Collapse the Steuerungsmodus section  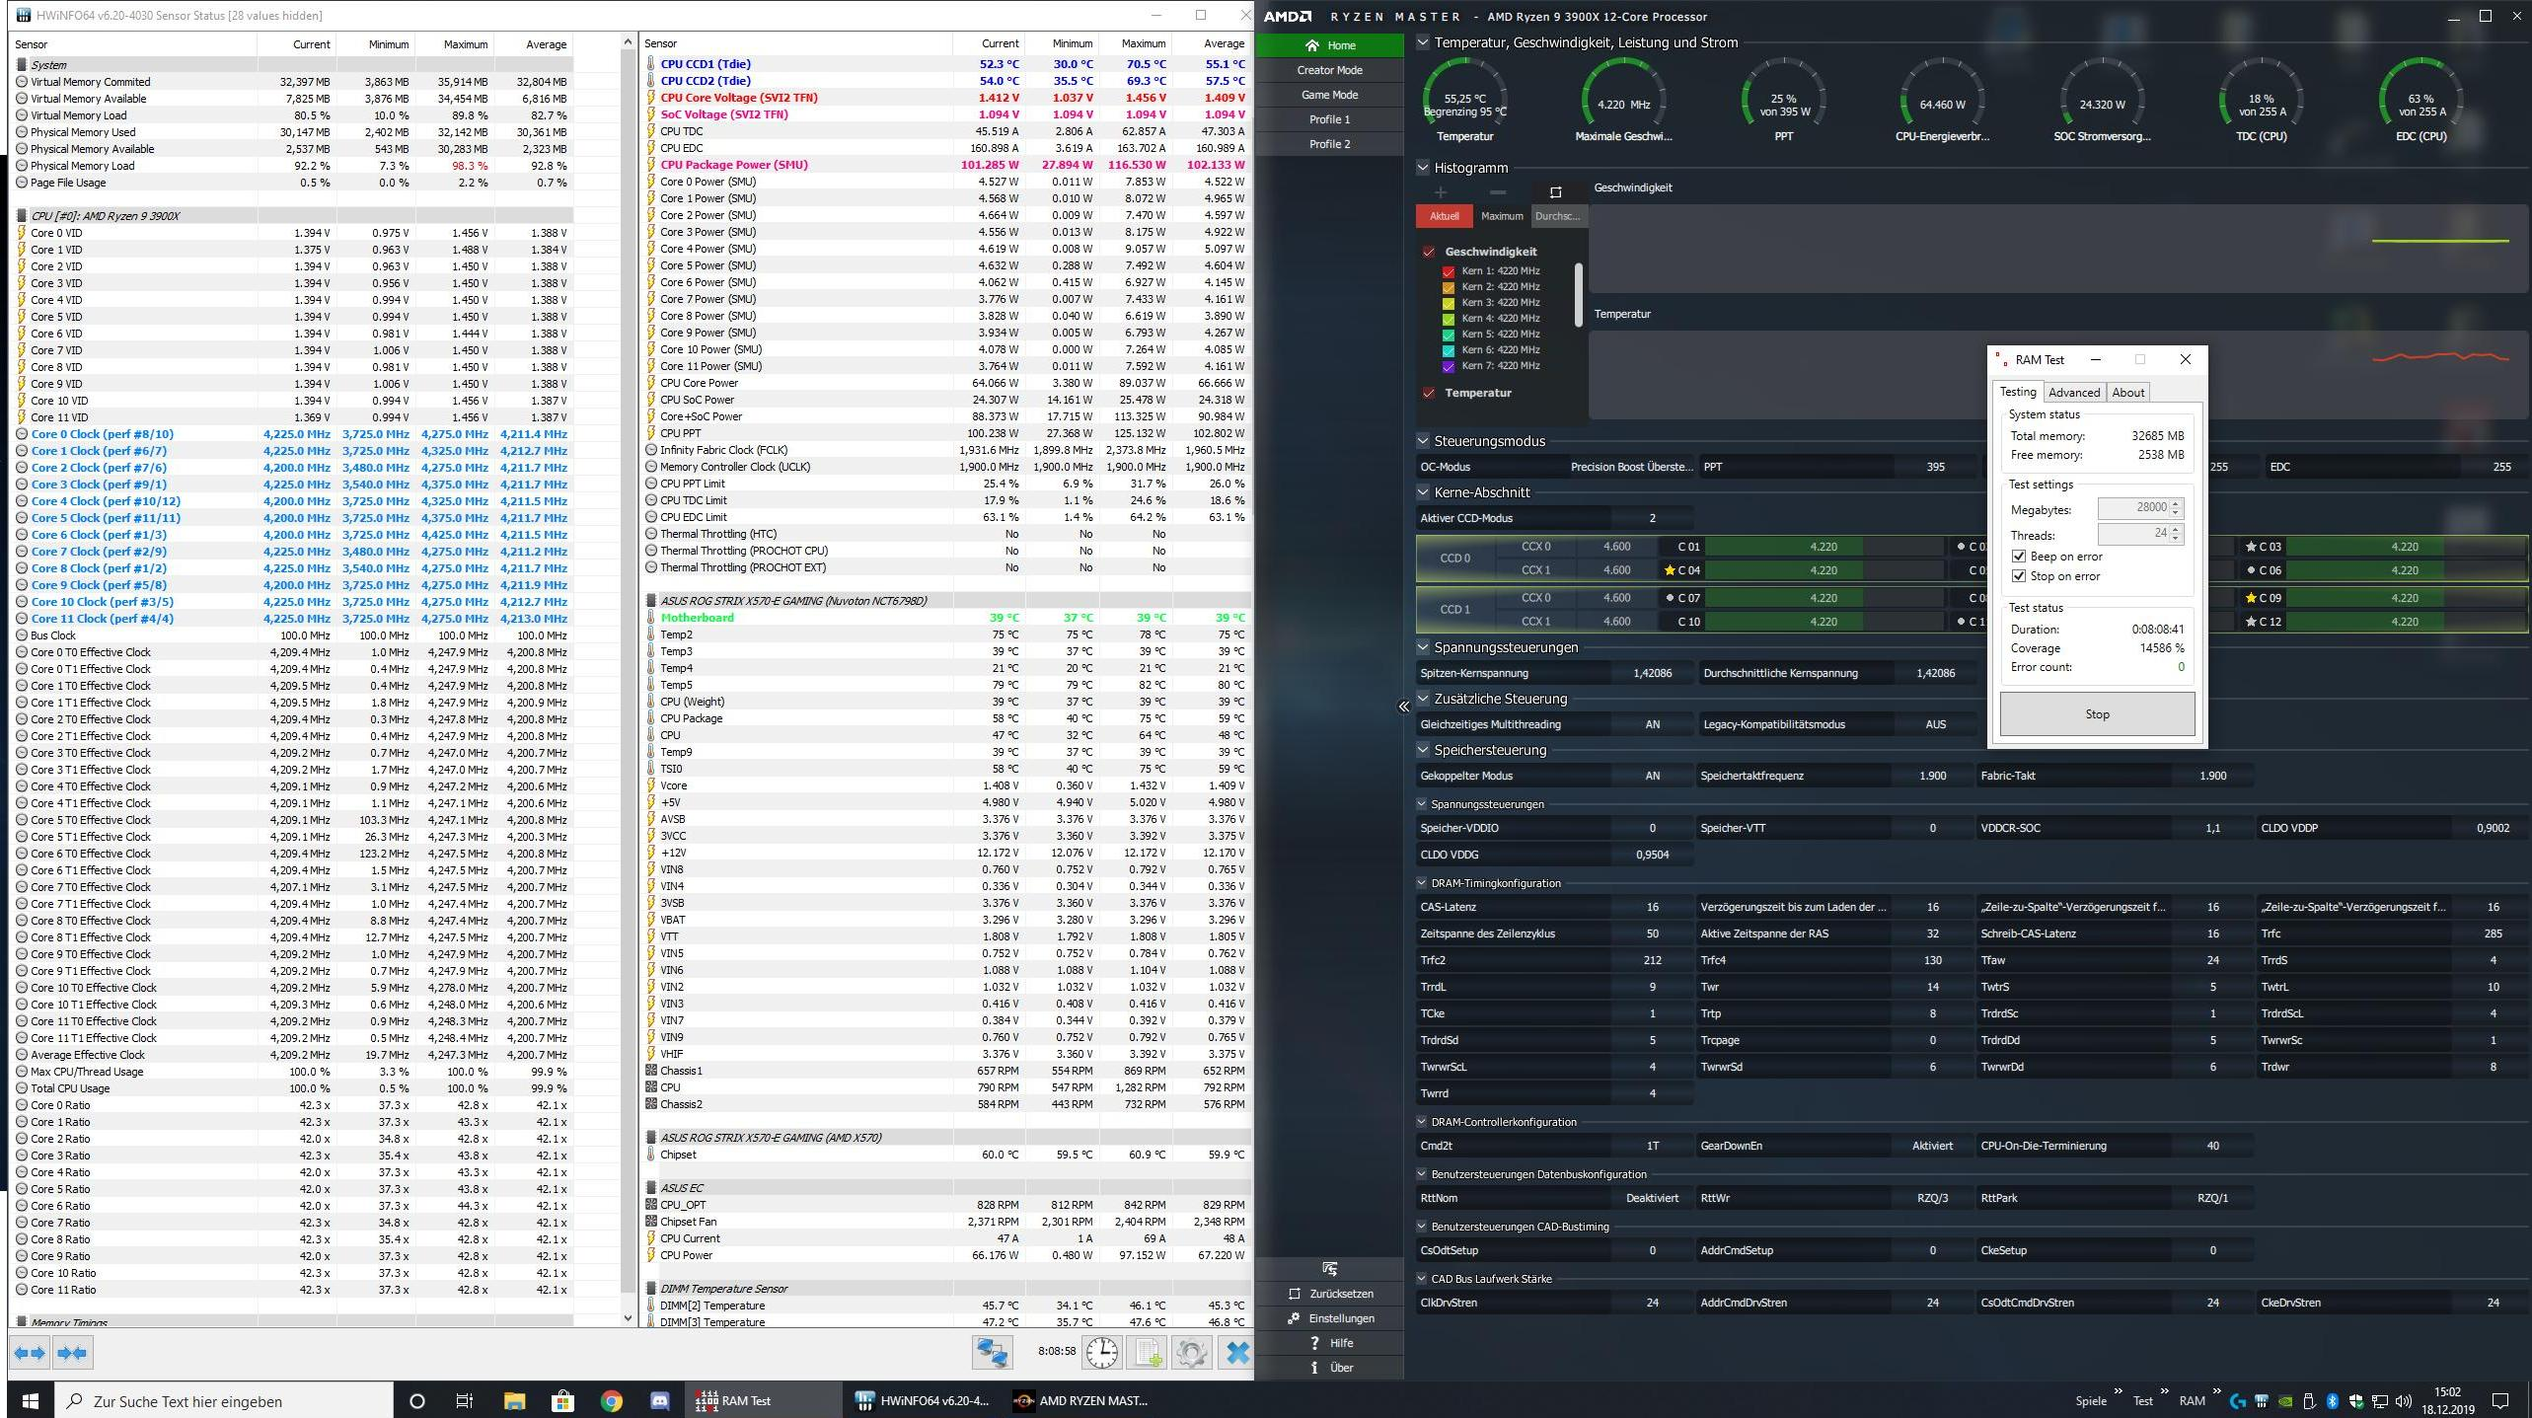coord(1423,441)
